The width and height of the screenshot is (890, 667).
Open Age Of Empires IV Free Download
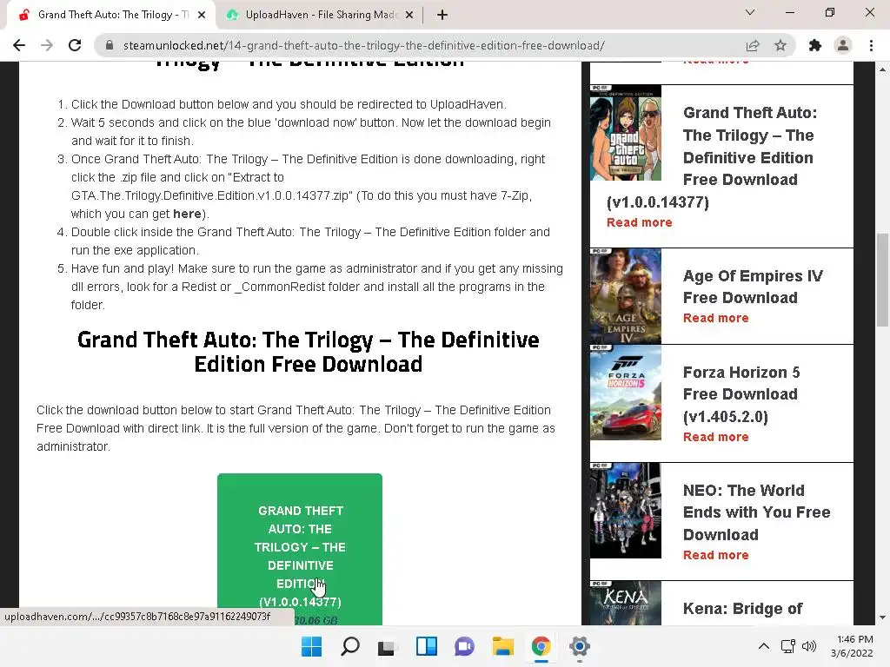(x=753, y=287)
